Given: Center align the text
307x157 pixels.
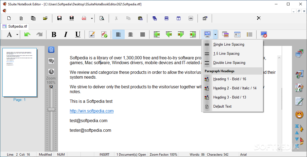Looking at the screenshot, I should point(130,34).
